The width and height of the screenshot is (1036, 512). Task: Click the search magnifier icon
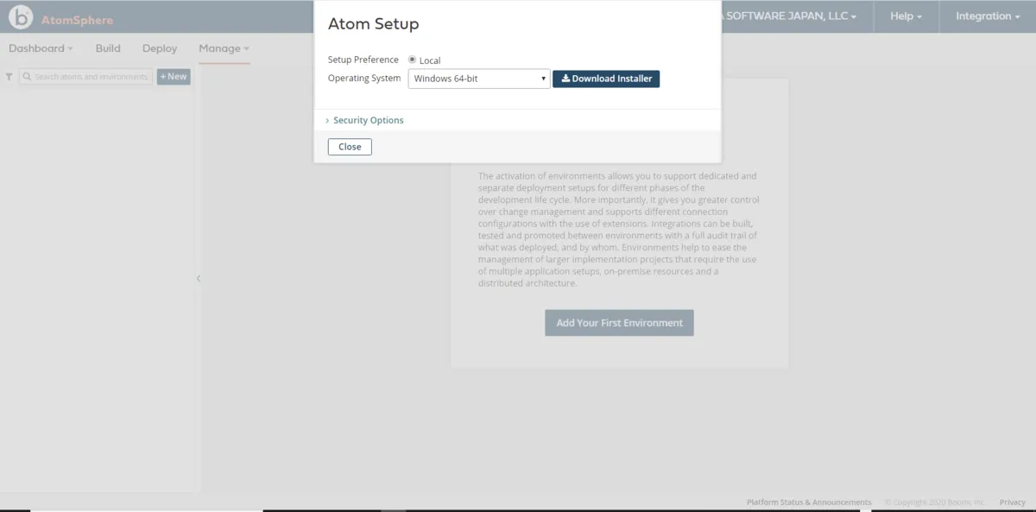click(x=27, y=77)
